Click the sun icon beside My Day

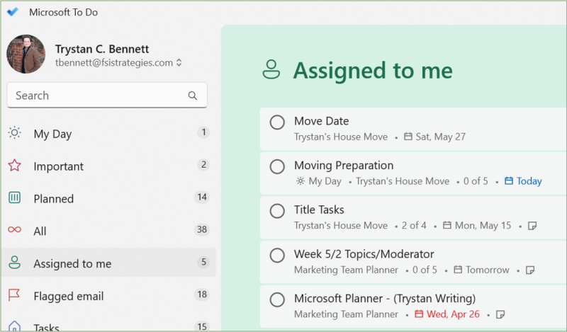(x=14, y=133)
